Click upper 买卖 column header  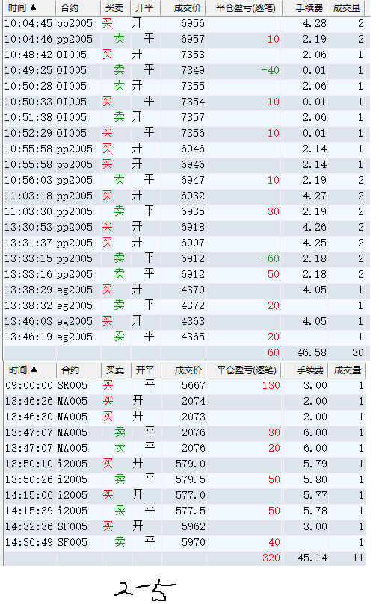point(116,7)
